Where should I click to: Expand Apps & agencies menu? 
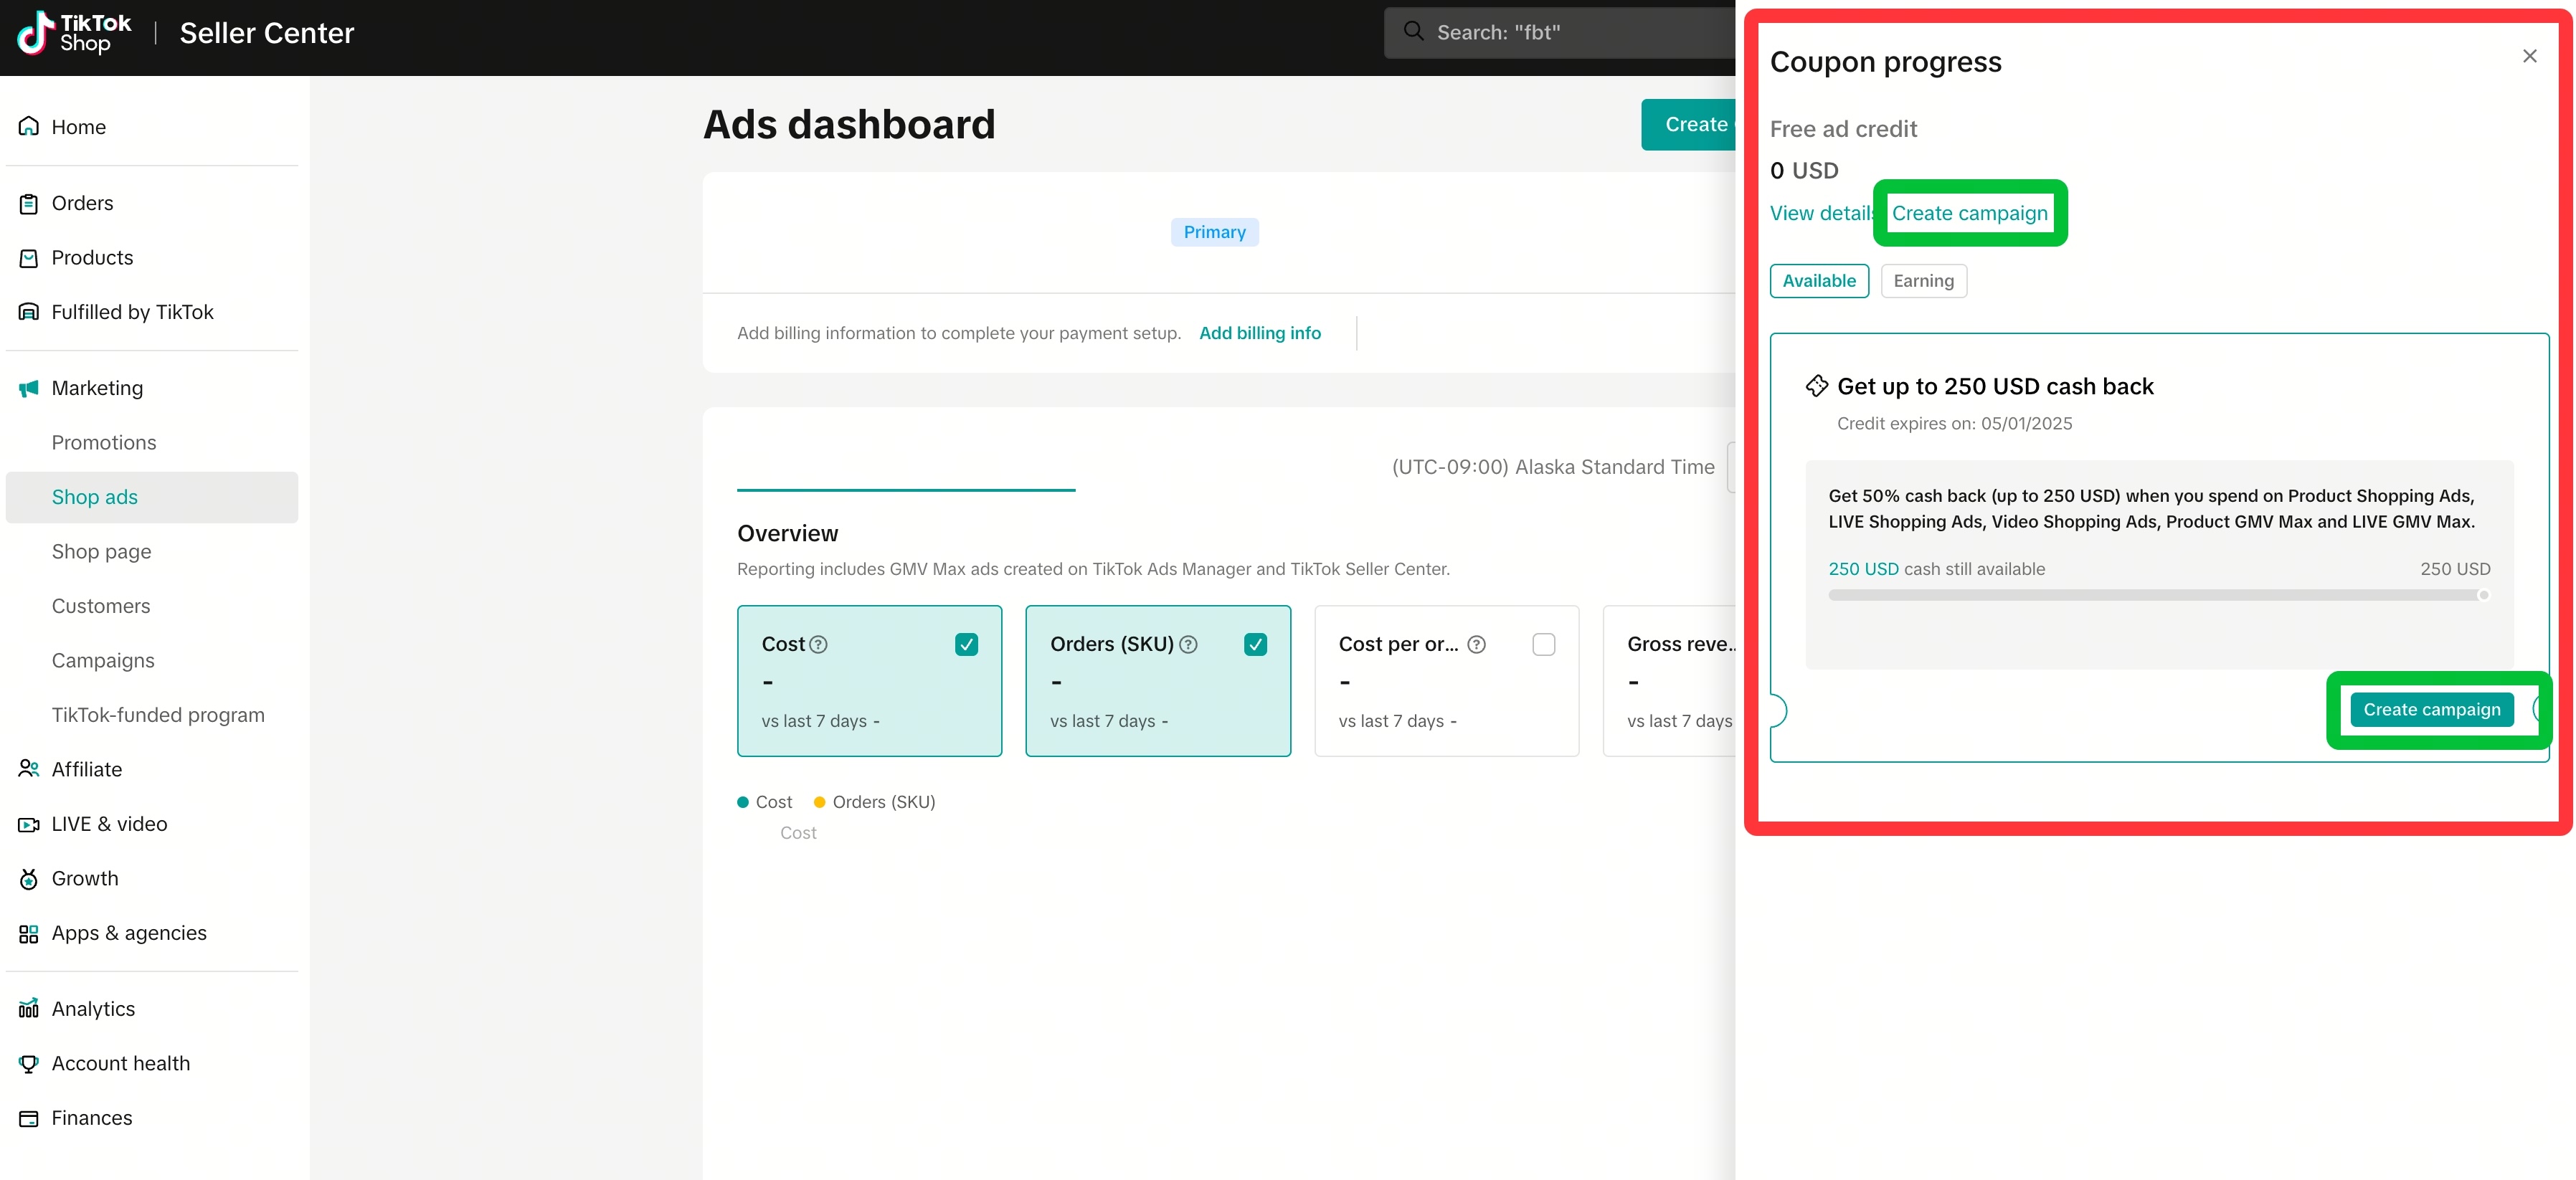coord(152,933)
